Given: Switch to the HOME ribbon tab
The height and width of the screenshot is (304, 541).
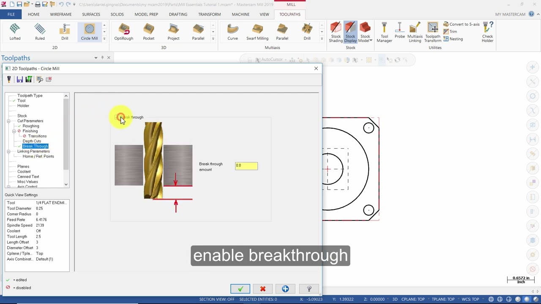Looking at the screenshot, I should pyautogui.click(x=33, y=14).
